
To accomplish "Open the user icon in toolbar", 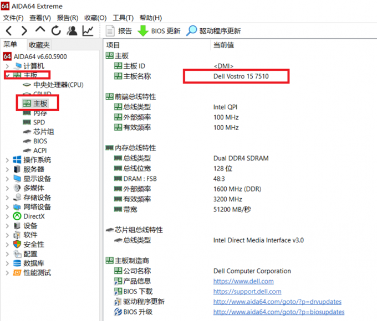I will tap(72, 30).
